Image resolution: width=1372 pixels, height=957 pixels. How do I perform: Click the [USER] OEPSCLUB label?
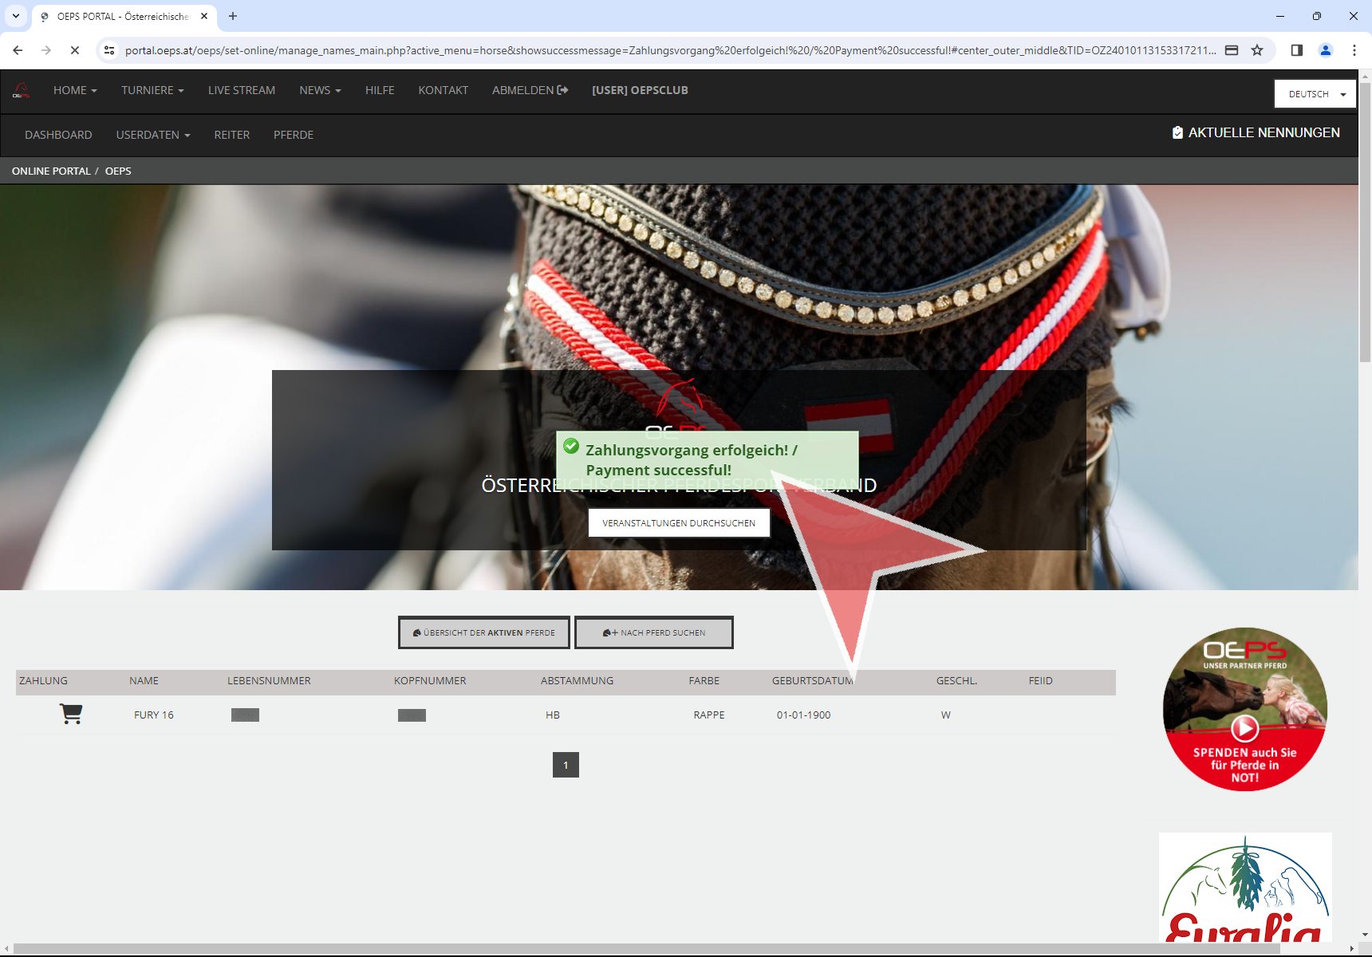coord(640,90)
